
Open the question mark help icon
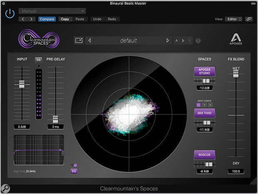tap(198, 41)
